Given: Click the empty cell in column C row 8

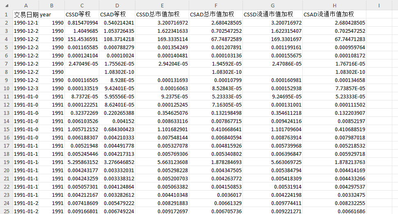Looking at the screenshot, I should [82, 72].
